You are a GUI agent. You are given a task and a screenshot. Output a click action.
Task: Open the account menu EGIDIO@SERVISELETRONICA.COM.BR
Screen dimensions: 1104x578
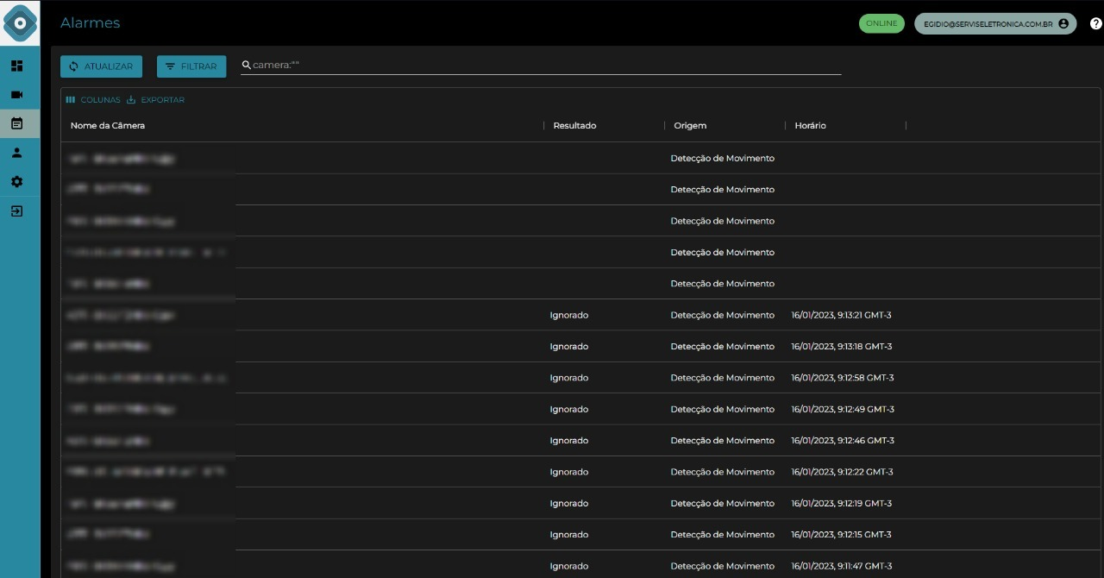tap(994, 24)
